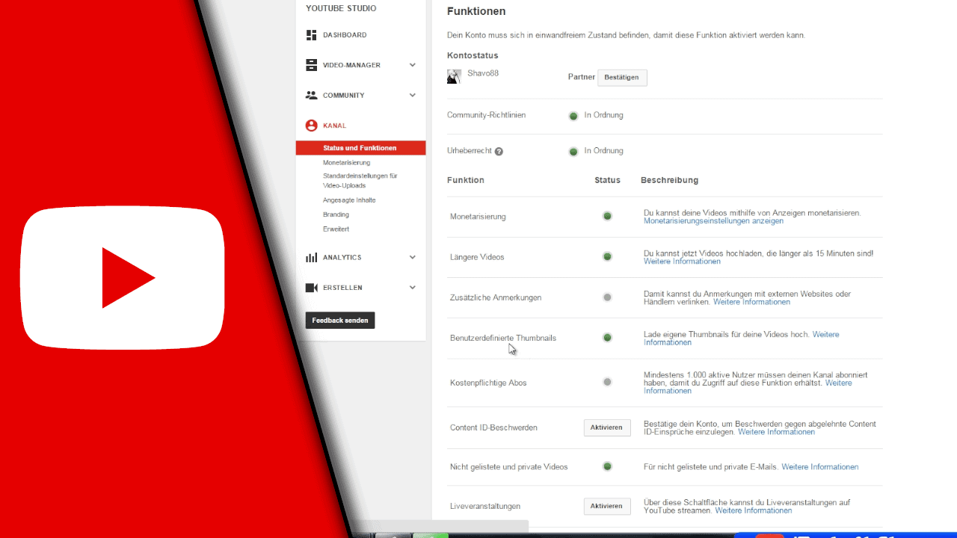Click the YOUTUBE STUDIO sidebar heading
This screenshot has width=957, height=538.
[341, 9]
